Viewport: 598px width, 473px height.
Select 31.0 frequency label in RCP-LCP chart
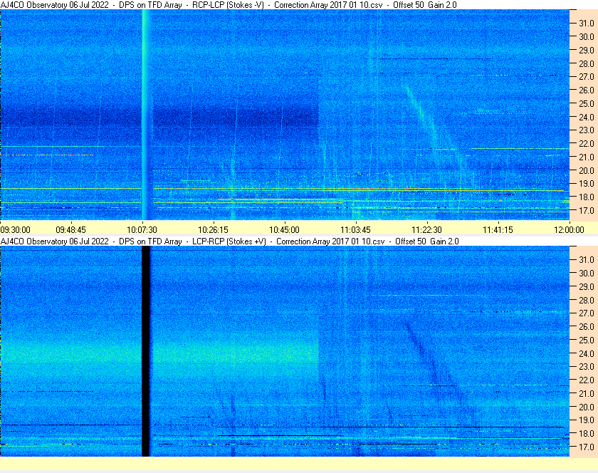tap(587, 24)
